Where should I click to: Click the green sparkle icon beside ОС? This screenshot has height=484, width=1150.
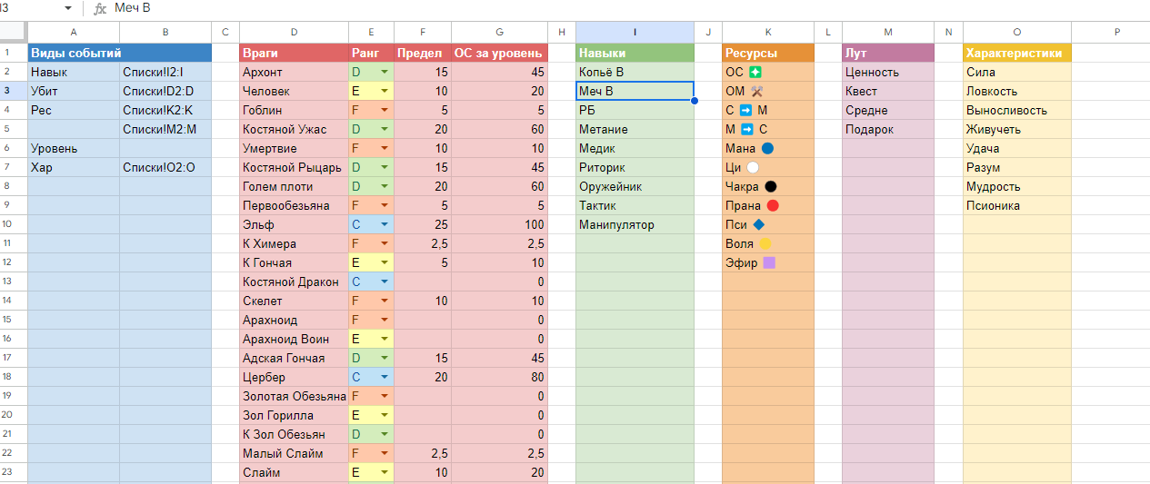pos(755,72)
